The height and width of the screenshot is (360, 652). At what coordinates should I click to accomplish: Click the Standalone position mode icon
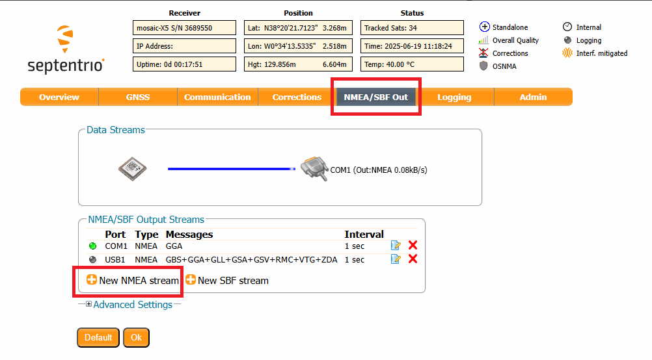coord(484,27)
